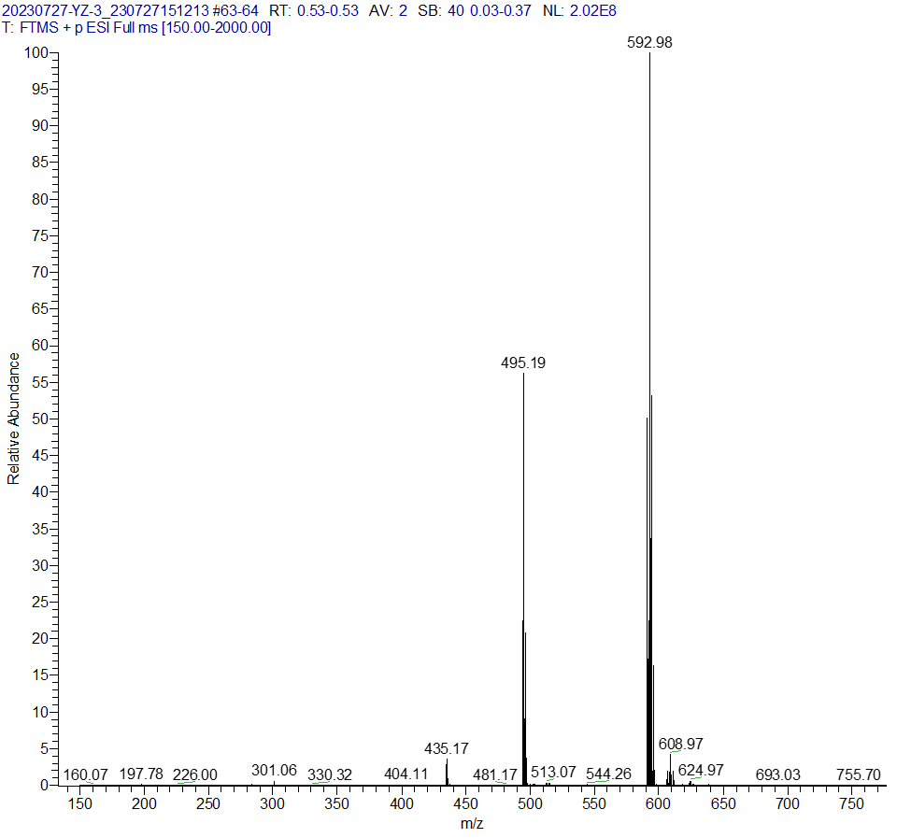The width and height of the screenshot is (911, 838).
Task: Click the AV: 2 header entry
Action: point(388,10)
